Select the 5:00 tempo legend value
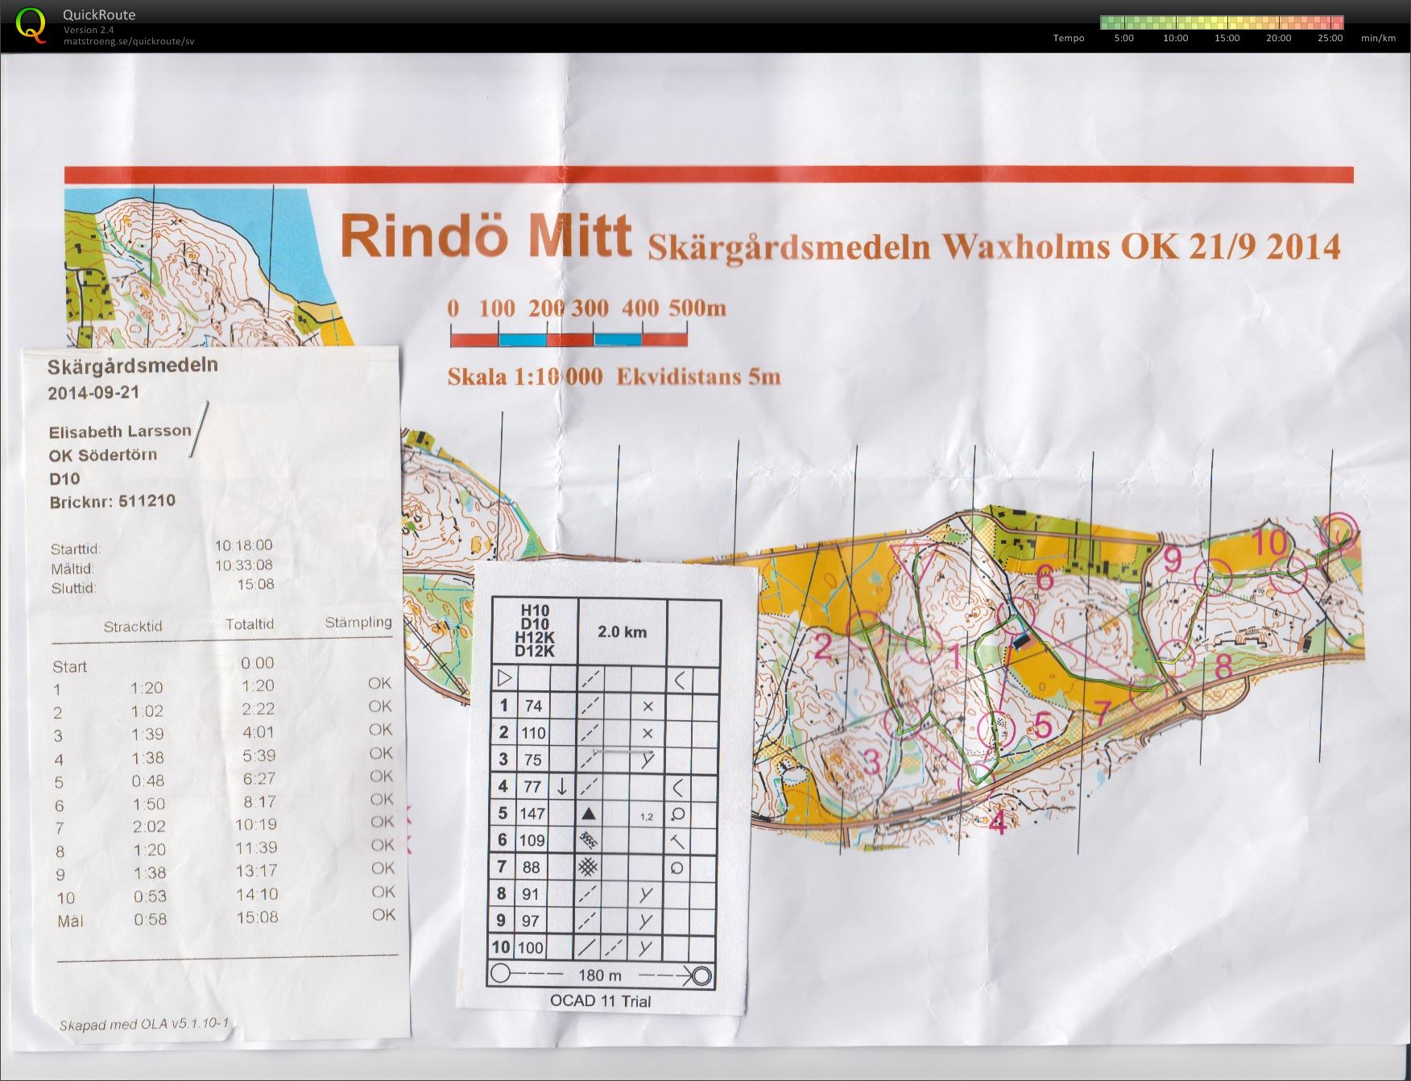Viewport: 1411px width, 1081px height. coord(1123,38)
